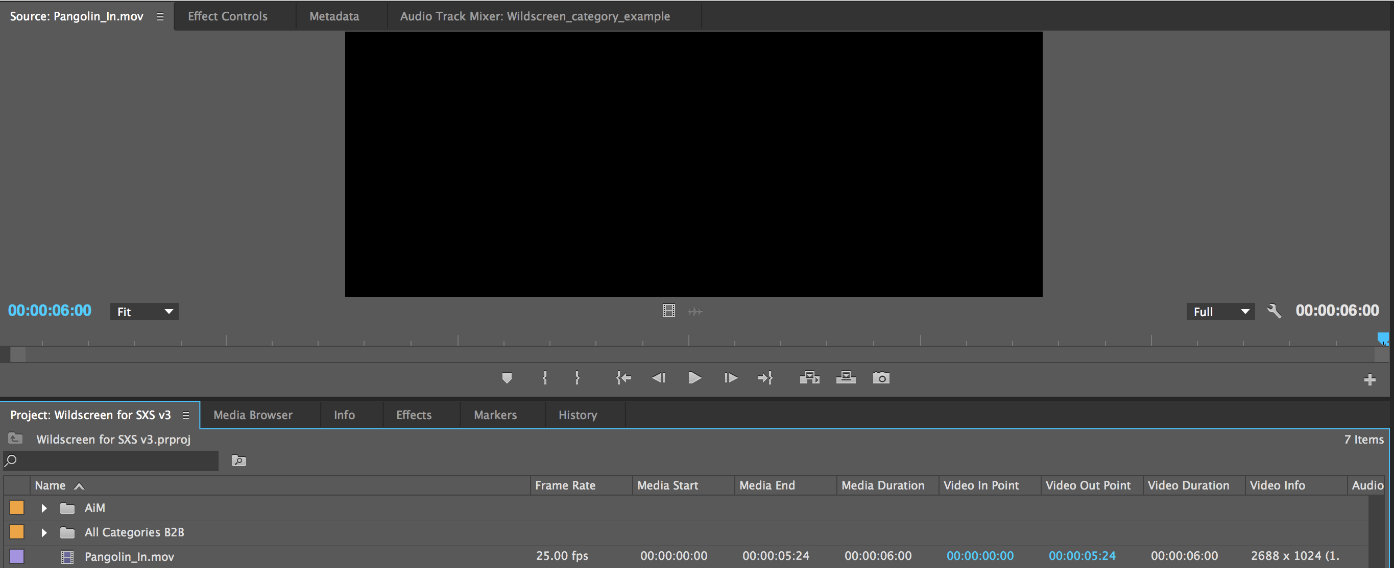The image size is (1394, 568).
Task: Click the Media End column header
Action: (x=785, y=485)
